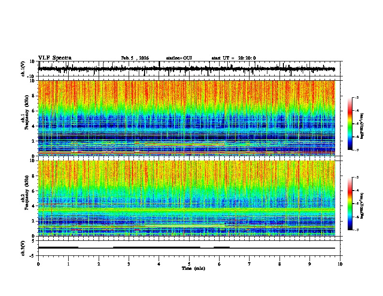Click the ch.1 'Frequency (kHz)' axis label
This screenshot has height=296, width=383.
[27, 112]
